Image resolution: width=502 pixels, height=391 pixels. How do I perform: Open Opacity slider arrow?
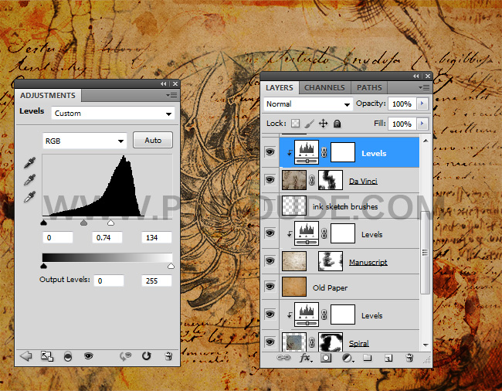click(x=422, y=104)
